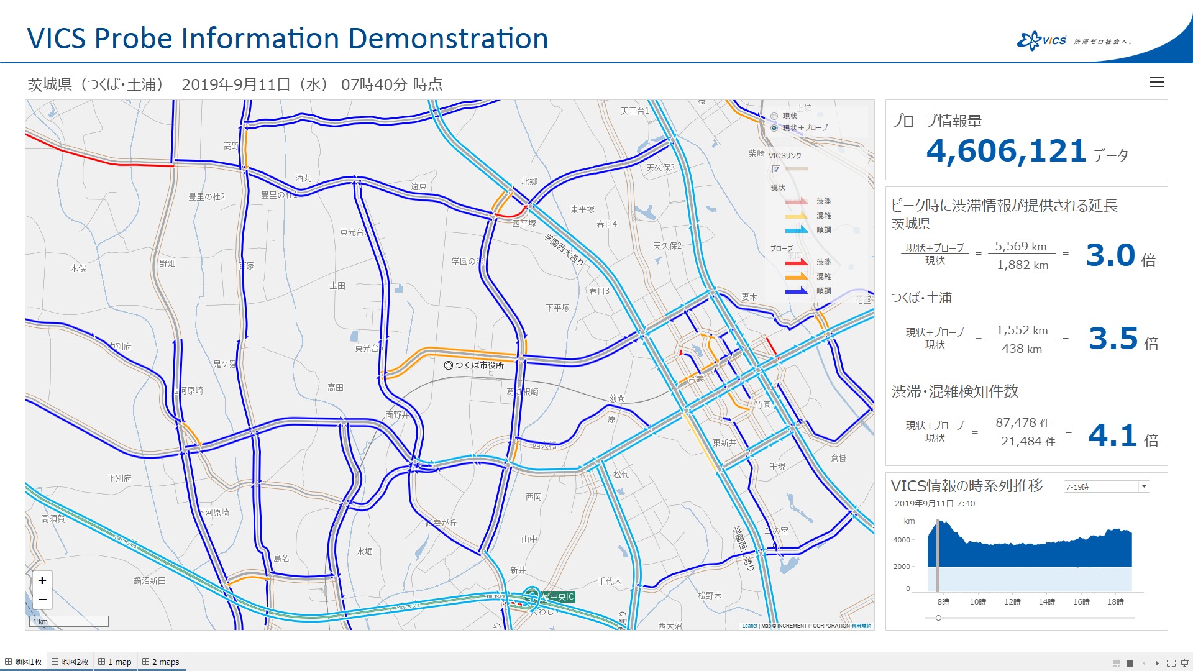The image size is (1193, 671).
Task: Select the single sheet view icon
Action: tap(1130, 663)
